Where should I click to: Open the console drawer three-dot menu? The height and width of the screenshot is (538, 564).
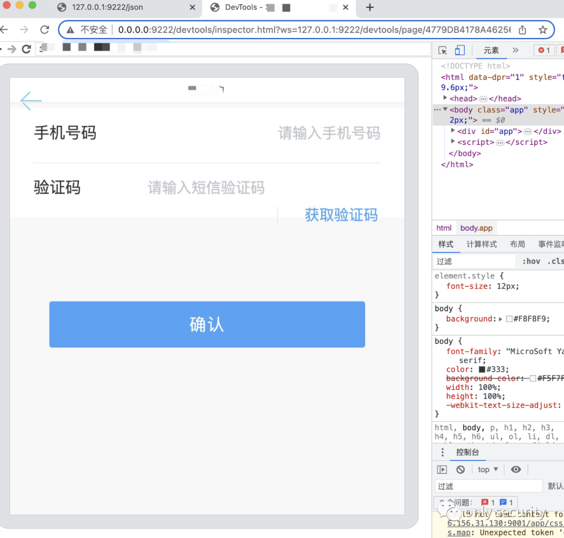[x=442, y=452]
